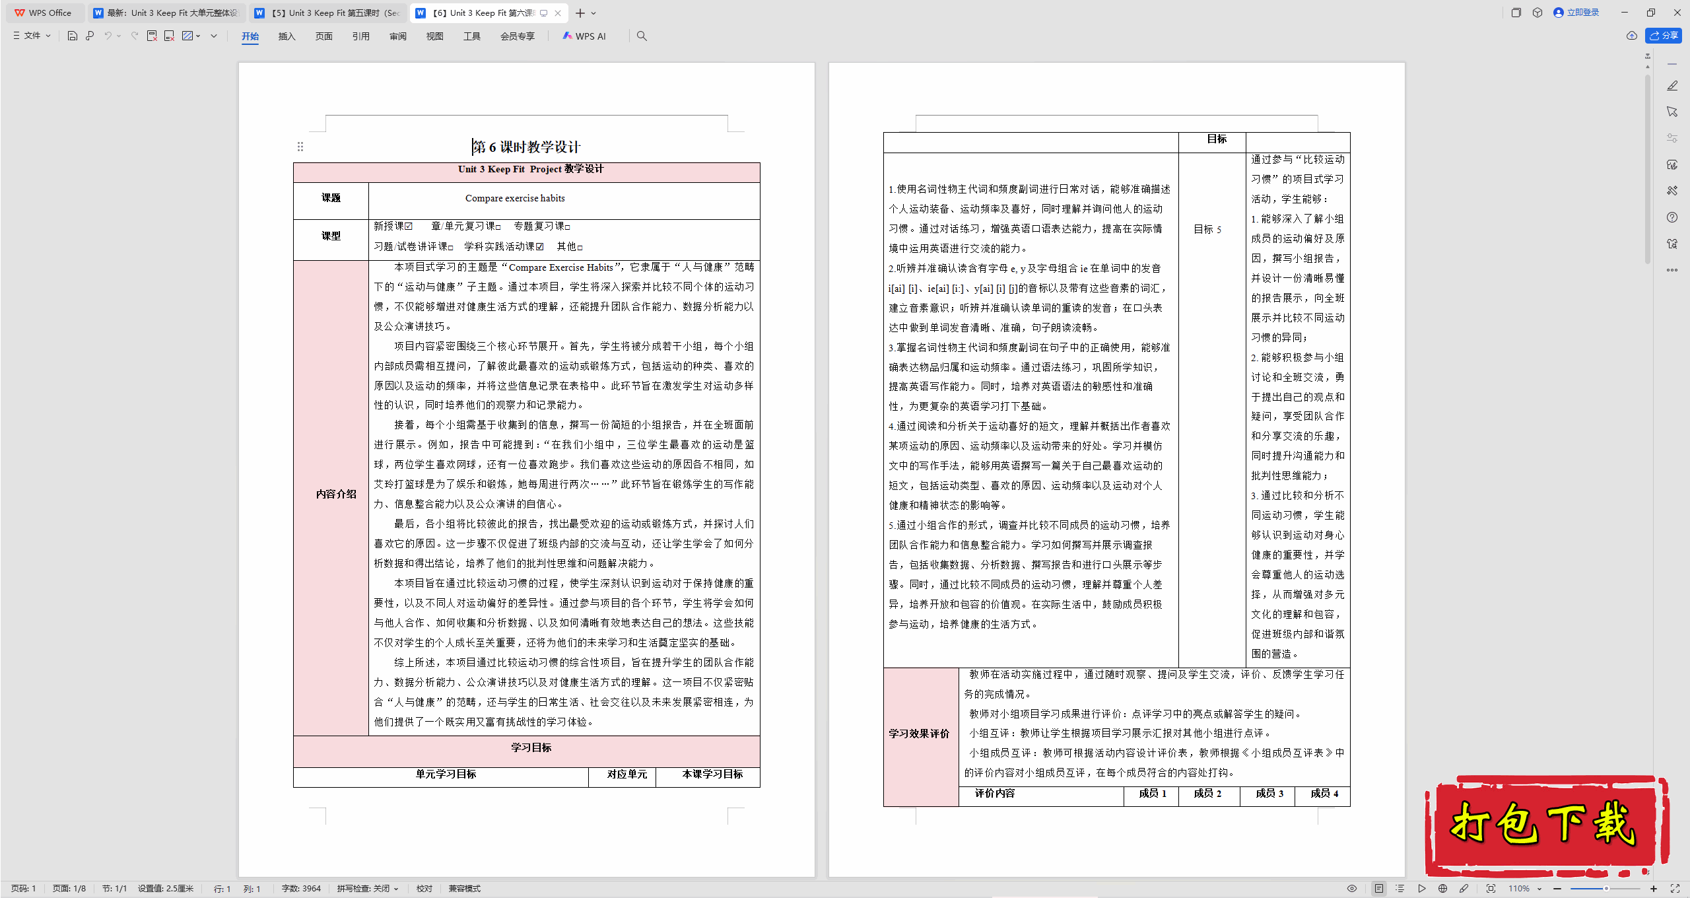Click the Redo arrow icon
The width and height of the screenshot is (1690, 898).
pyautogui.click(x=135, y=36)
